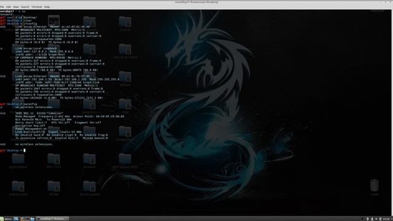Viewport: 393px width, 221px height.
Task: Open the File menu in terminal
Action: click(x=2, y=7)
